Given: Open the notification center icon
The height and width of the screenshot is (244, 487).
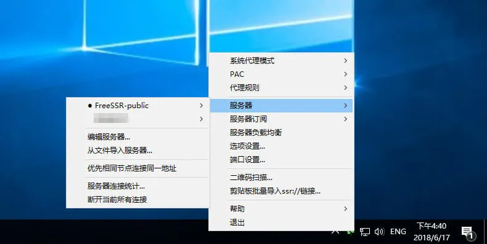Looking at the screenshot, I should (468, 232).
